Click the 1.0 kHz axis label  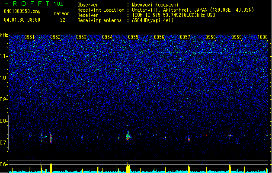pyautogui.click(x=4, y=78)
